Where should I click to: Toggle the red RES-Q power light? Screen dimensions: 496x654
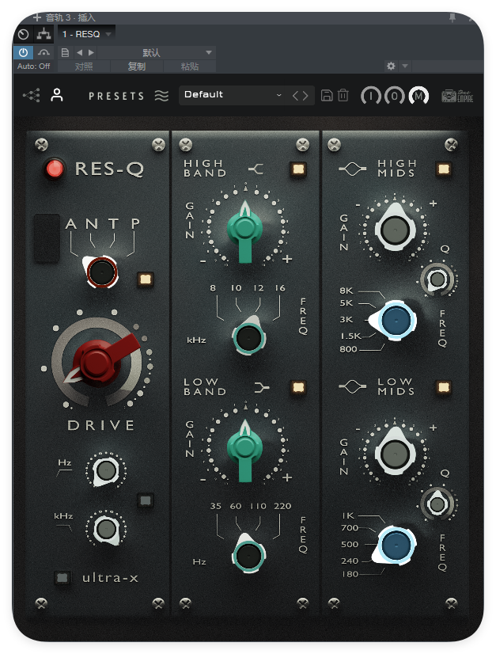(54, 169)
